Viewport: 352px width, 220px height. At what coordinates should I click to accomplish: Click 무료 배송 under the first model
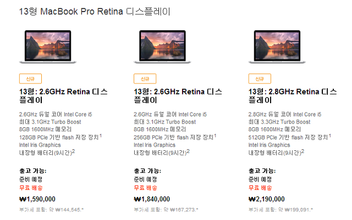(31, 188)
